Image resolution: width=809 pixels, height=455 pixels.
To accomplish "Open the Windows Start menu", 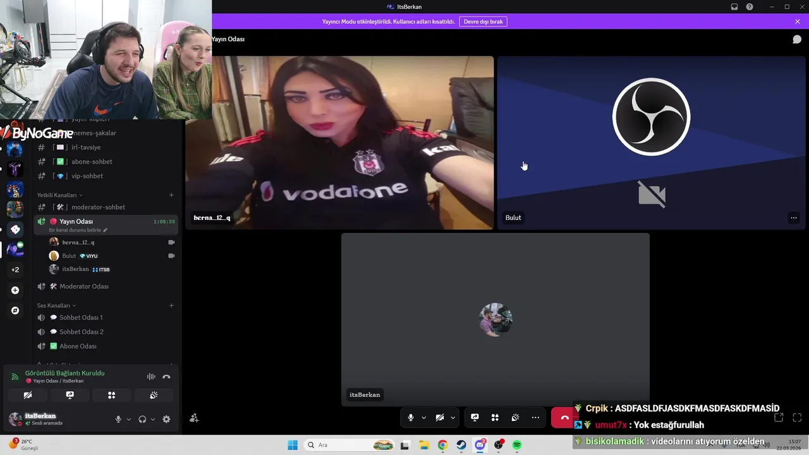I will 293,445.
